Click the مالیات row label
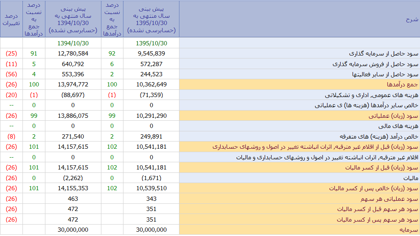This screenshot has height=236, width=420. [410, 178]
